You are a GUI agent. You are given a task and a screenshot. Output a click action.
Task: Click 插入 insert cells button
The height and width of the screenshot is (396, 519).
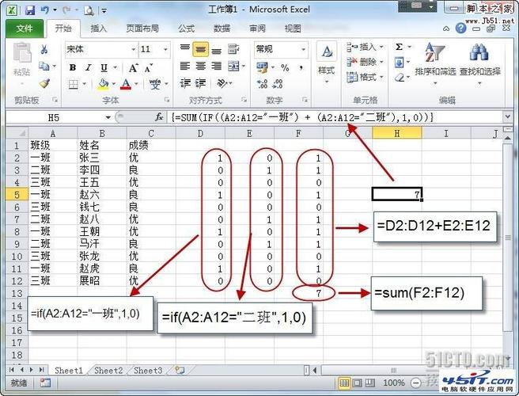pos(365,47)
